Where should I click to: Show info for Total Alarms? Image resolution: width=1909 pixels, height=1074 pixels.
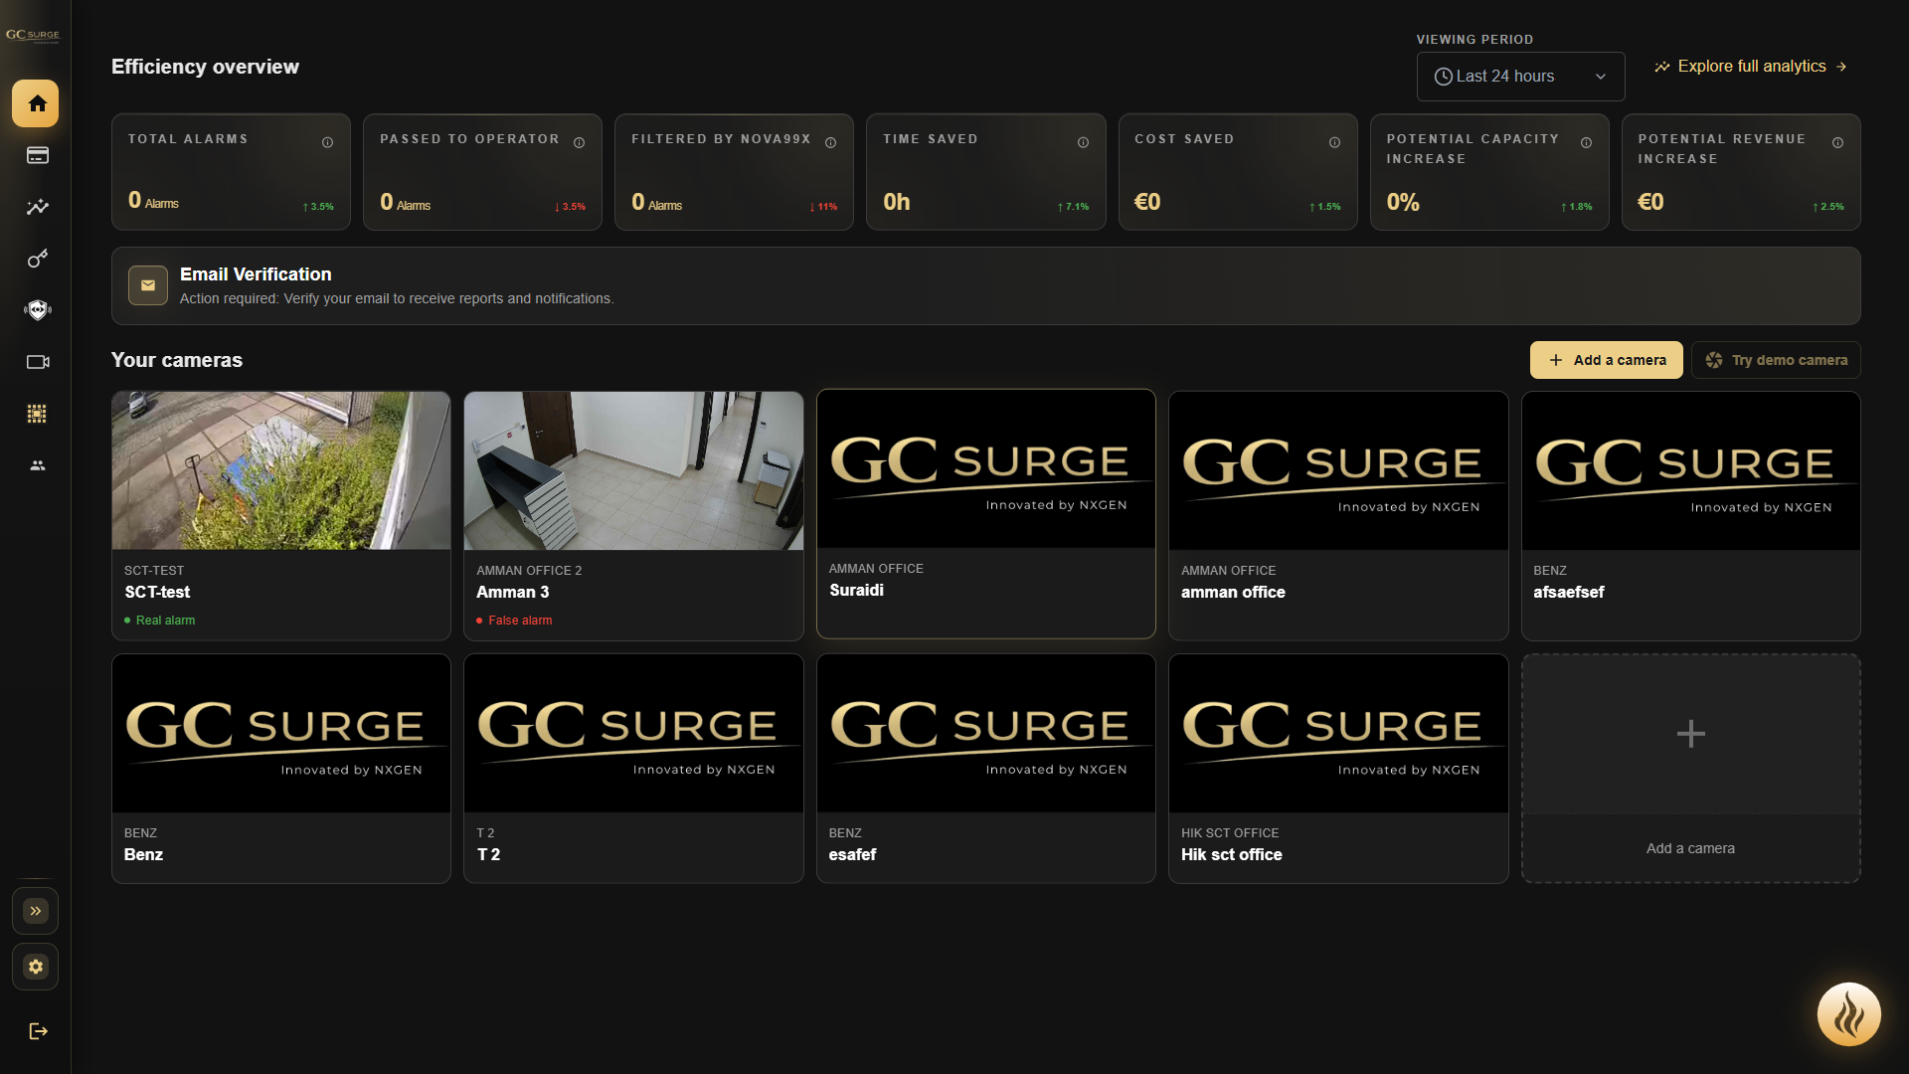point(327,142)
